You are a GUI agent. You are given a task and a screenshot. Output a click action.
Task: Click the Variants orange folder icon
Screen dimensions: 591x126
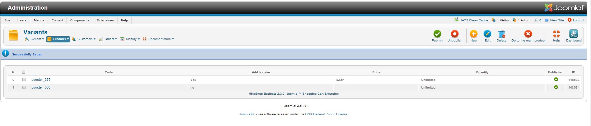13,35
